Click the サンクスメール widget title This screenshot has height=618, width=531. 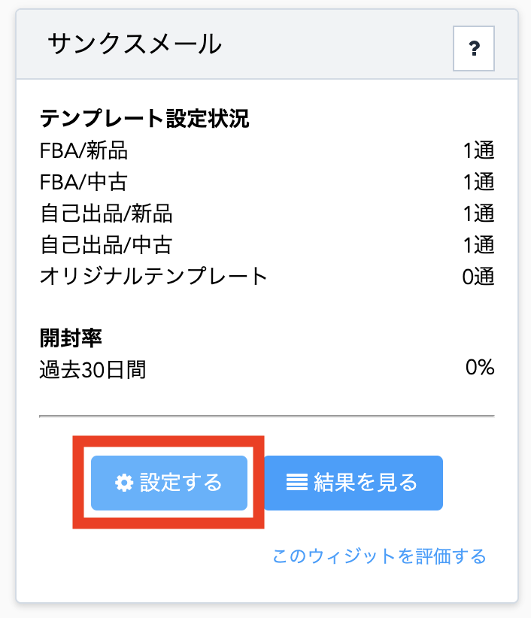(x=135, y=44)
